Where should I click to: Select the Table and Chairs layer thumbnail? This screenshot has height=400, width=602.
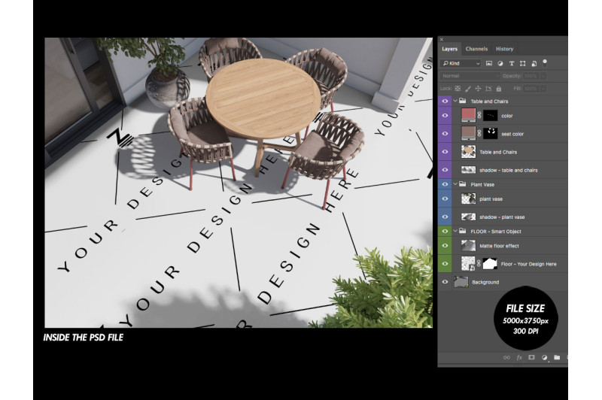pos(468,151)
